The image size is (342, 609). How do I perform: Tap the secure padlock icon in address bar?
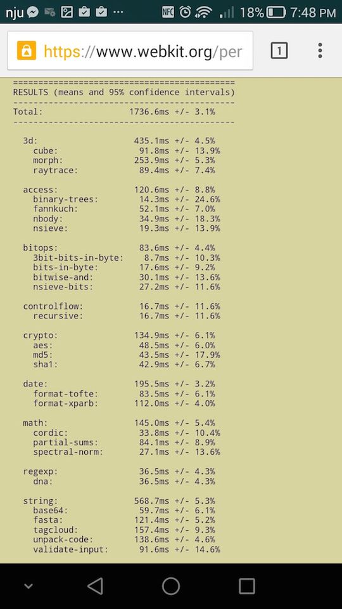27,51
